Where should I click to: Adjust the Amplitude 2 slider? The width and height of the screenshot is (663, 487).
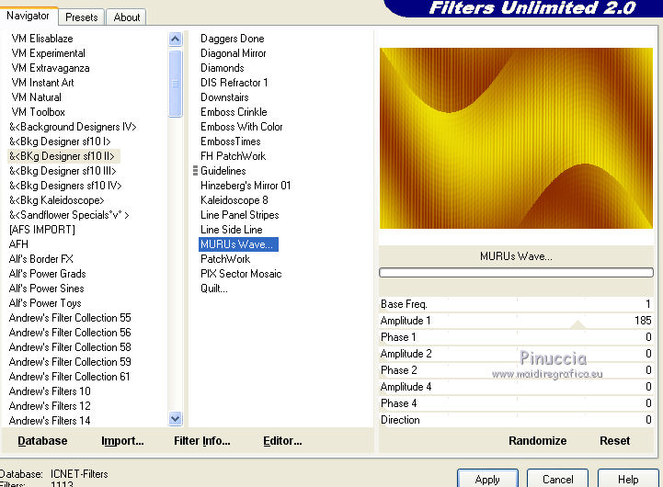tap(516, 354)
